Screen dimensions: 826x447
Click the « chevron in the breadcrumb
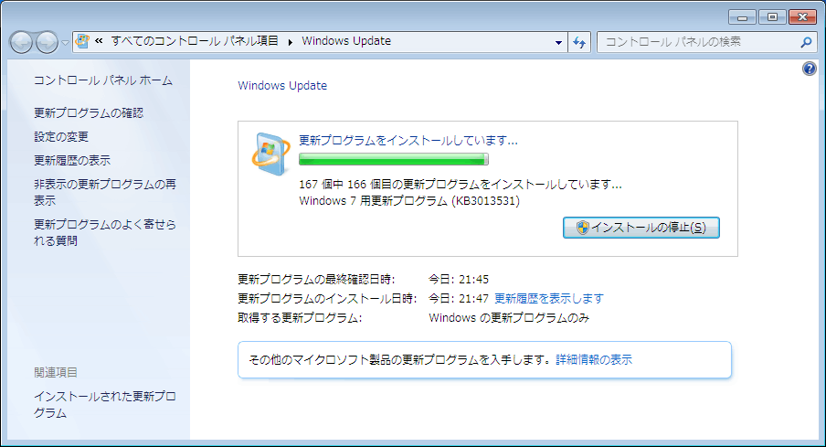coord(99,42)
